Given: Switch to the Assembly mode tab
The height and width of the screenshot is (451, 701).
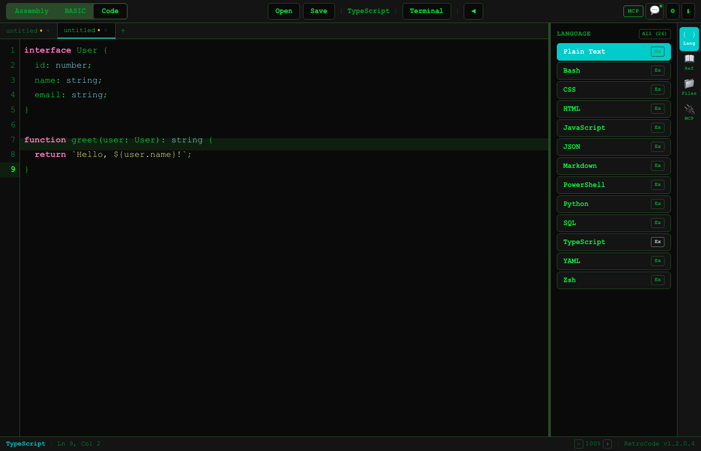Looking at the screenshot, I should click(x=31, y=11).
